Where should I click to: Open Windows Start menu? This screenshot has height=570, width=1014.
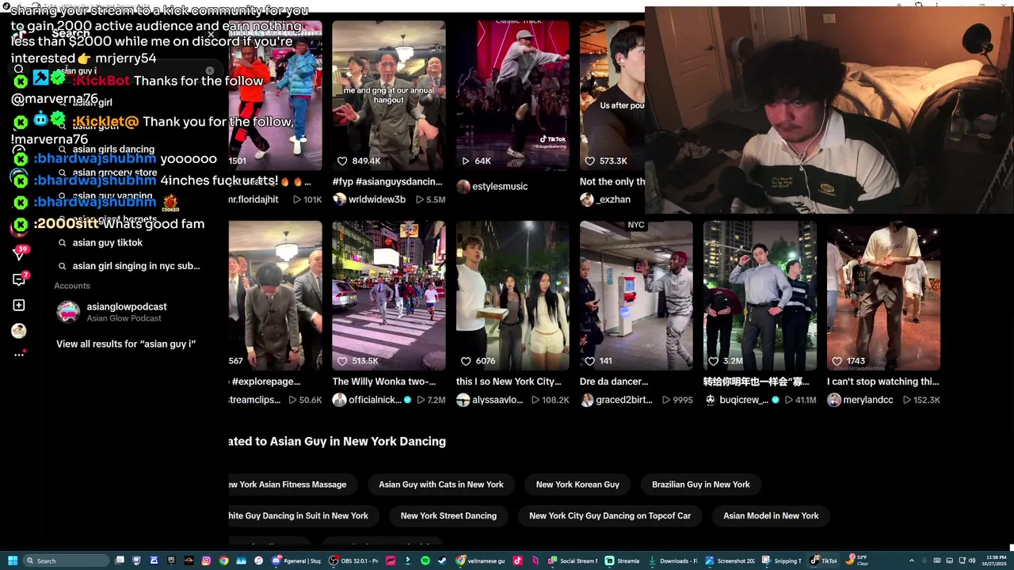pyautogui.click(x=13, y=560)
